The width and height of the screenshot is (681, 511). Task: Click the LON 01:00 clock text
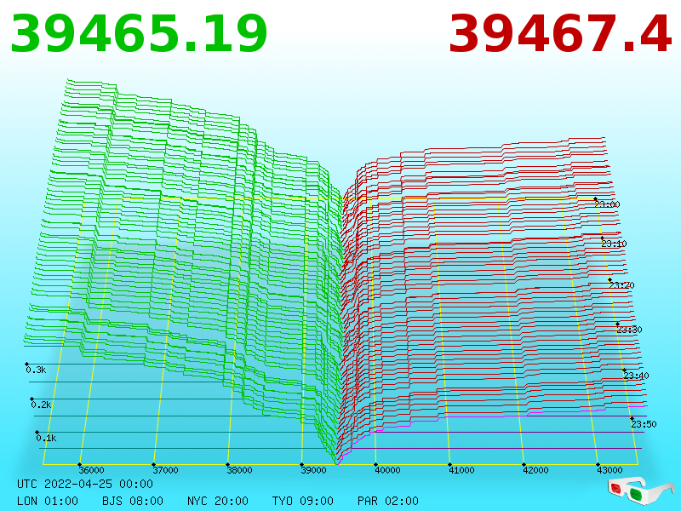tap(48, 501)
